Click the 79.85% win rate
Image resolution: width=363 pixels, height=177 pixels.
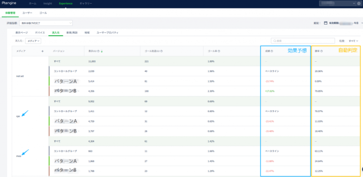click(x=319, y=91)
